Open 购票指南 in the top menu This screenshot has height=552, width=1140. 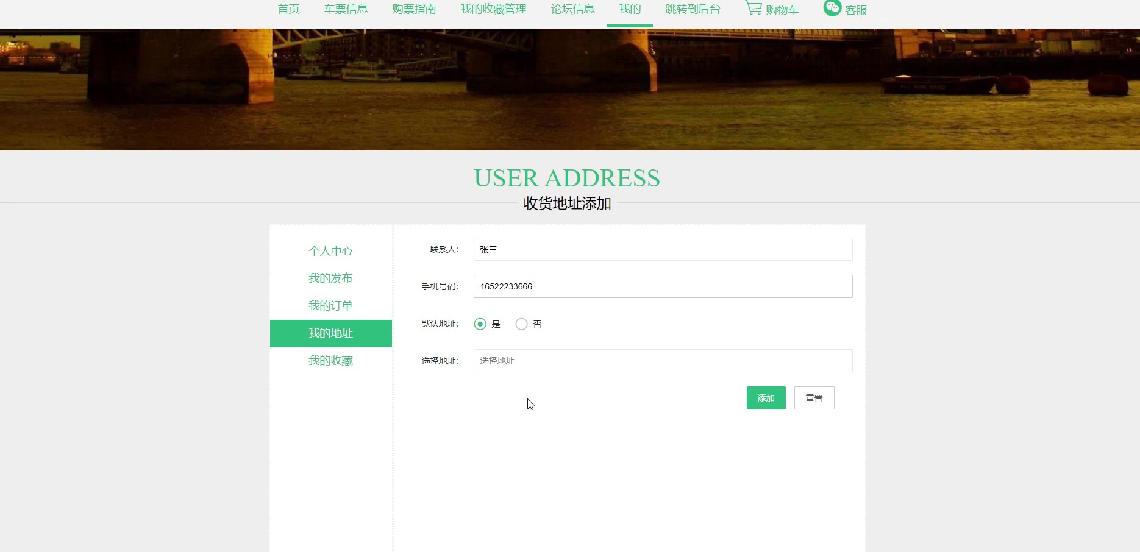tap(414, 9)
